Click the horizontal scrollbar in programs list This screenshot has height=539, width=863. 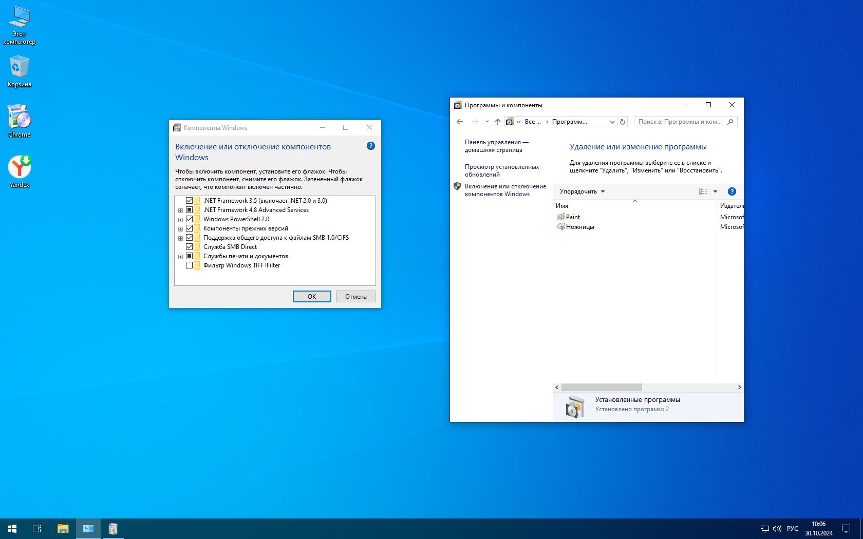click(x=601, y=388)
